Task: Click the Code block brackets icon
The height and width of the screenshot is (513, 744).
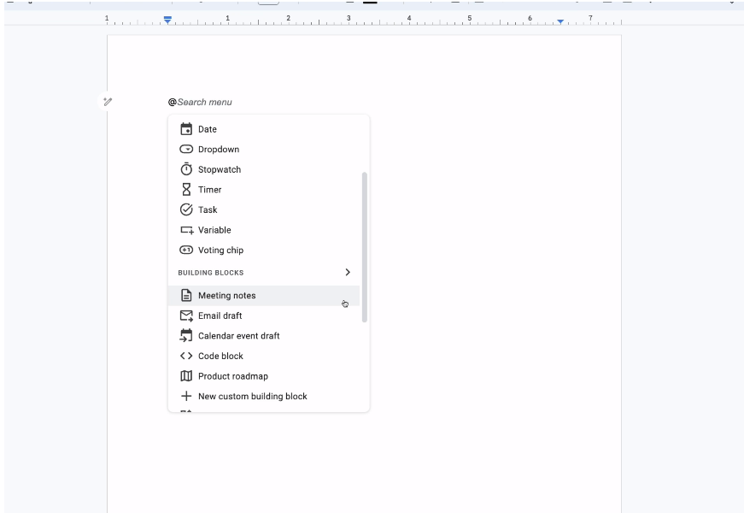Action: click(186, 356)
